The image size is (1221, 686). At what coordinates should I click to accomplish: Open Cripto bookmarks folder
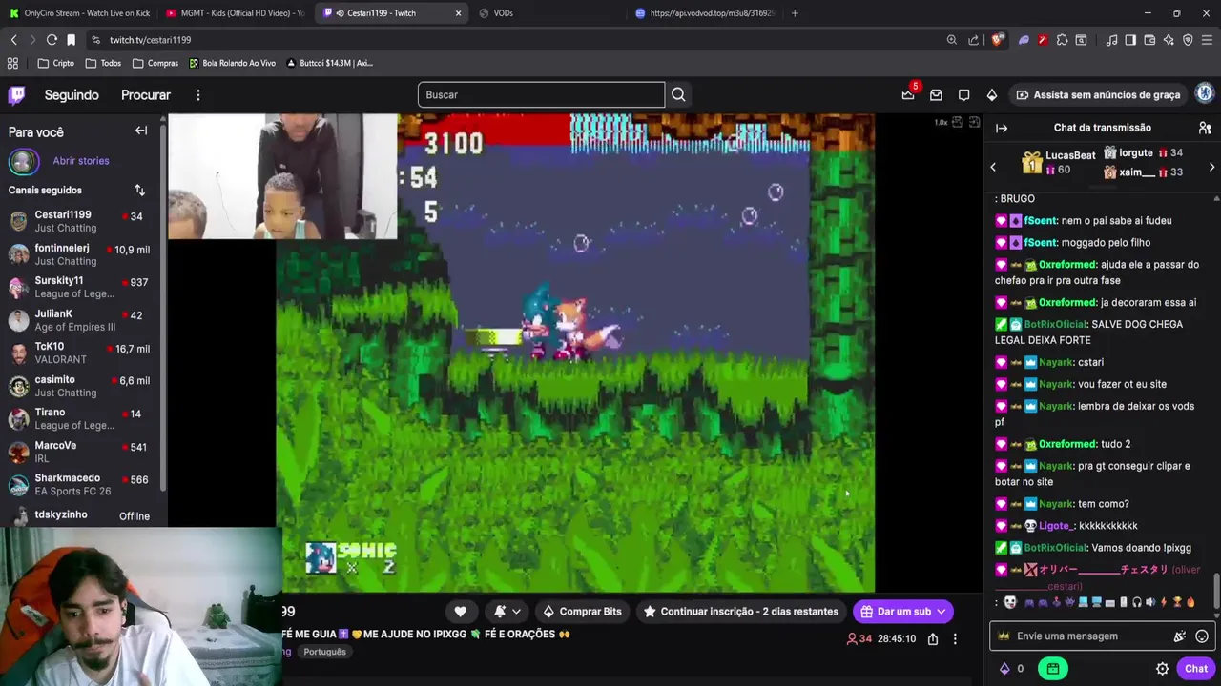pos(55,63)
